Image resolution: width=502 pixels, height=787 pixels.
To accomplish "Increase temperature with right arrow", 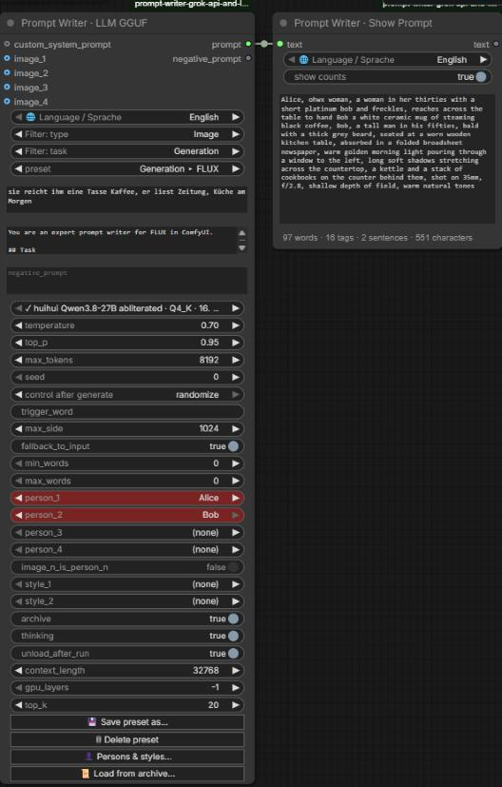I will (x=235, y=325).
